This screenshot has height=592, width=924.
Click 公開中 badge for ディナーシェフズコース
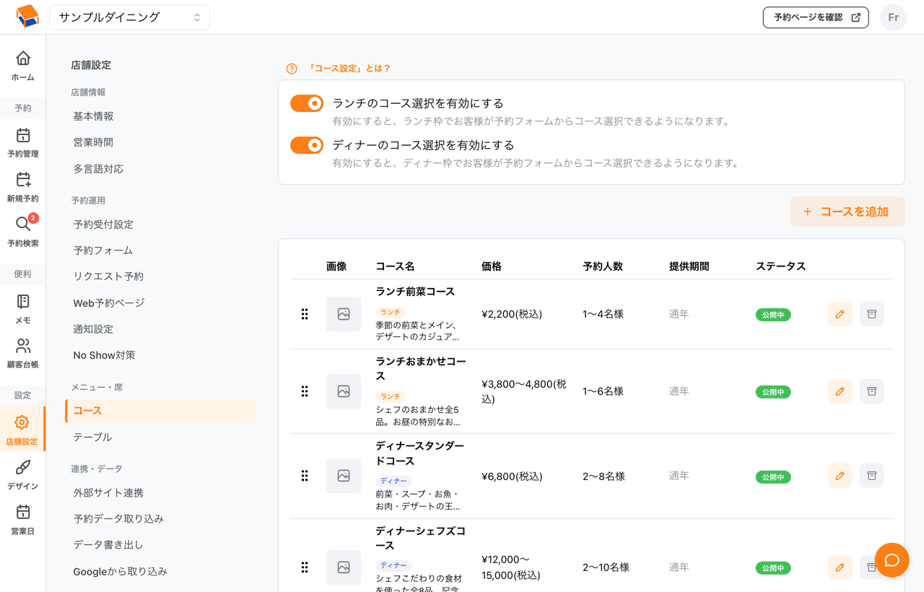point(773,568)
